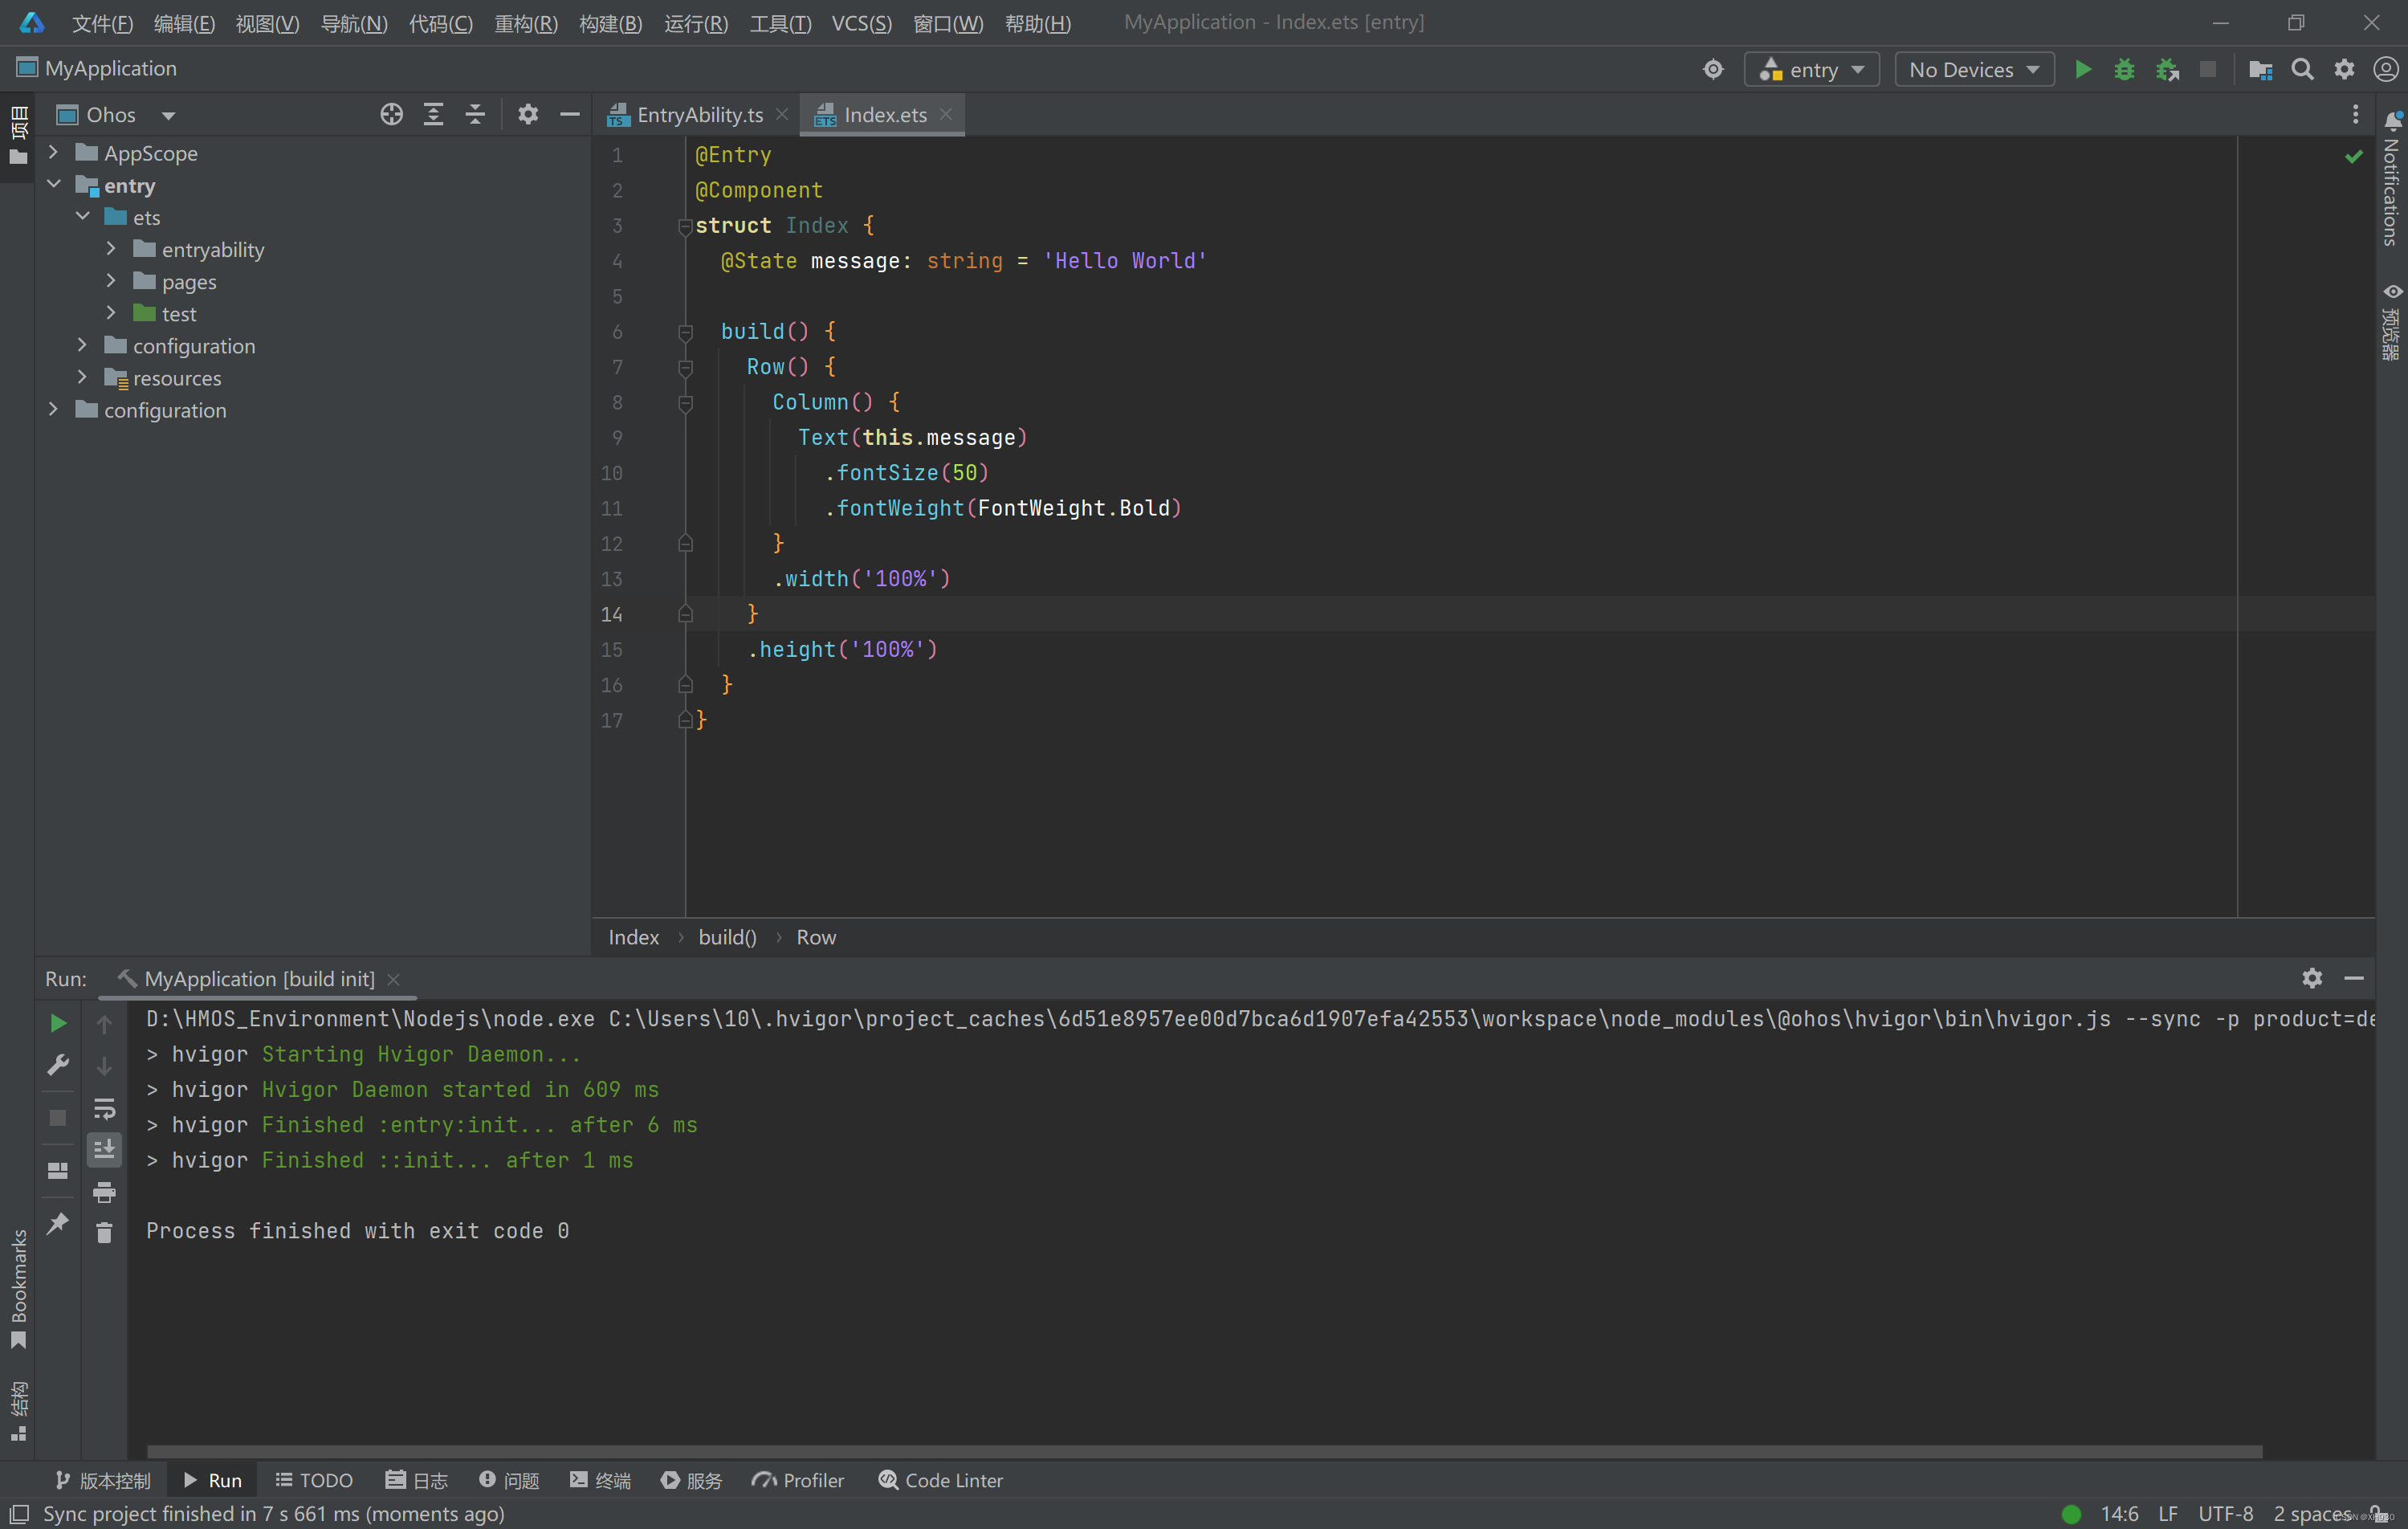Click the print icon in Run panel
This screenshot has height=1529, width=2408.
(x=104, y=1191)
